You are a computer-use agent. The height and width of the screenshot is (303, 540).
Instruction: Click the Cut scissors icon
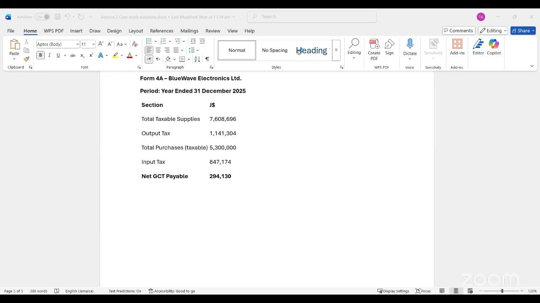pyautogui.click(x=26, y=42)
